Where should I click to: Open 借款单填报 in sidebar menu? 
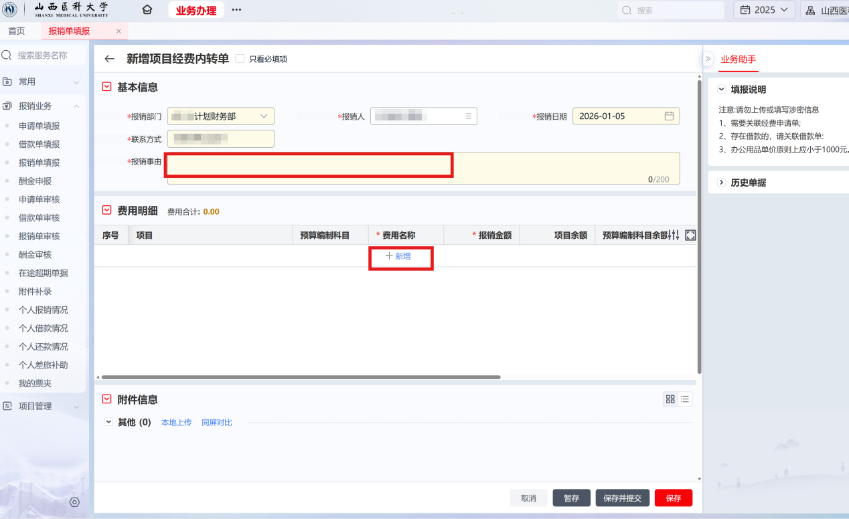(40, 144)
